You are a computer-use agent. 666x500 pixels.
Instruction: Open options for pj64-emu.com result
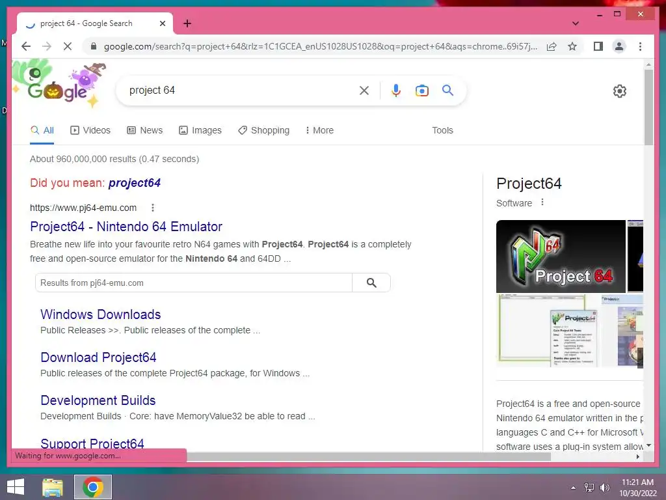click(x=153, y=208)
